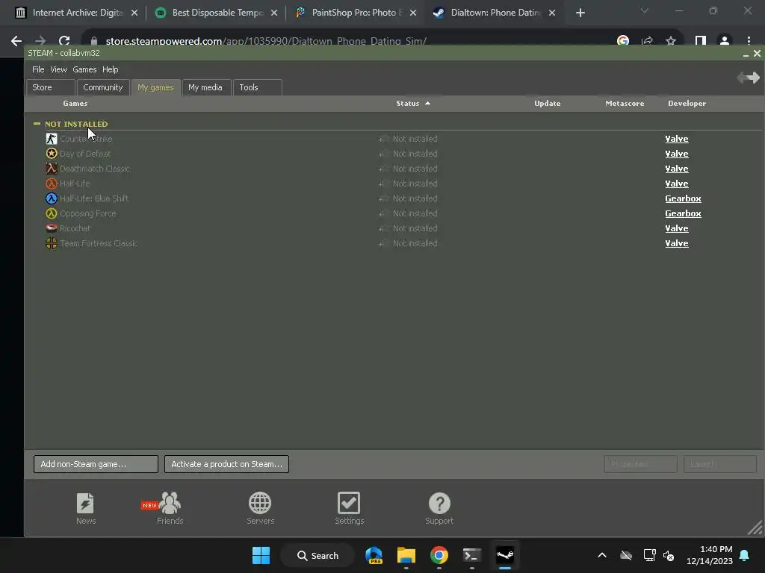Open Valve link for Ricochet
This screenshot has height=573, width=765.
(677, 228)
